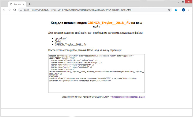
Task: Maximize the browser window
Action: (183, 2)
